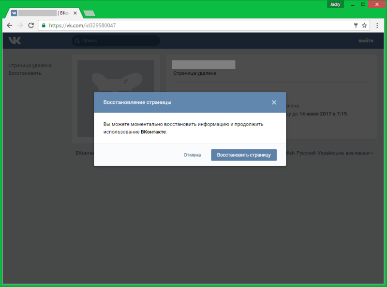
Task: Open the saved password key icon
Action: pyautogui.click(x=356, y=25)
